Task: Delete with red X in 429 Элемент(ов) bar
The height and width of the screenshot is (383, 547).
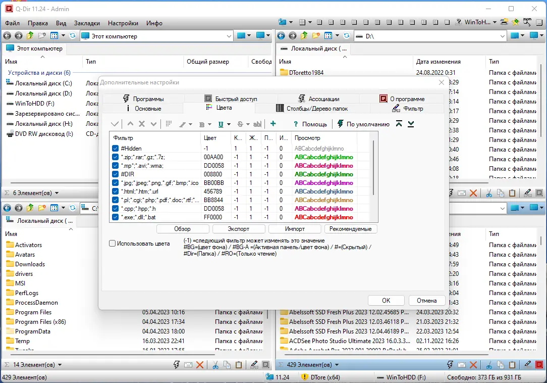Action: click(x=473, y=365)
